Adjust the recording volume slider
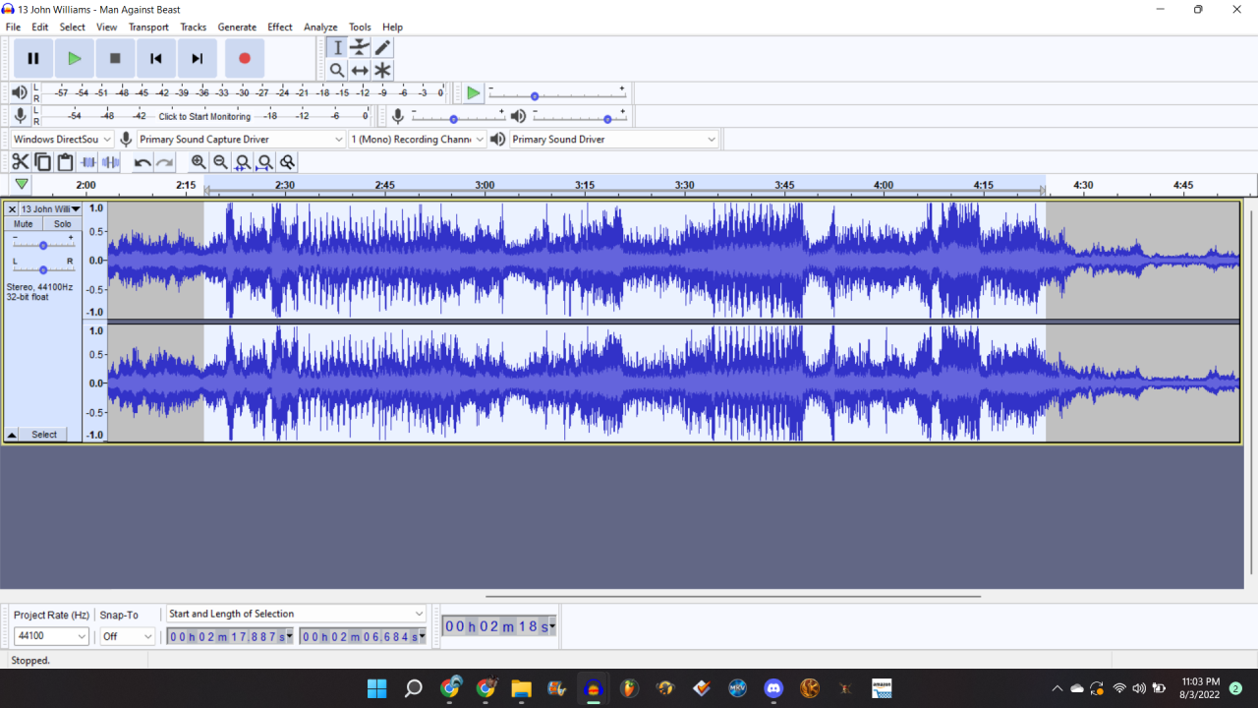This screenshot has height=708, width=1258. [457, 118]
